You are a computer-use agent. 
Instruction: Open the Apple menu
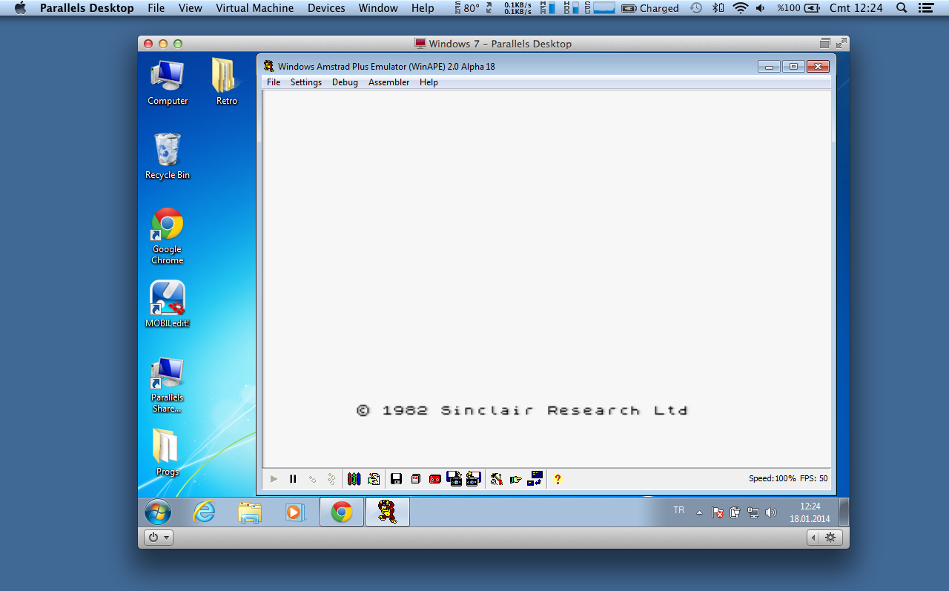[x=20, y=8]
